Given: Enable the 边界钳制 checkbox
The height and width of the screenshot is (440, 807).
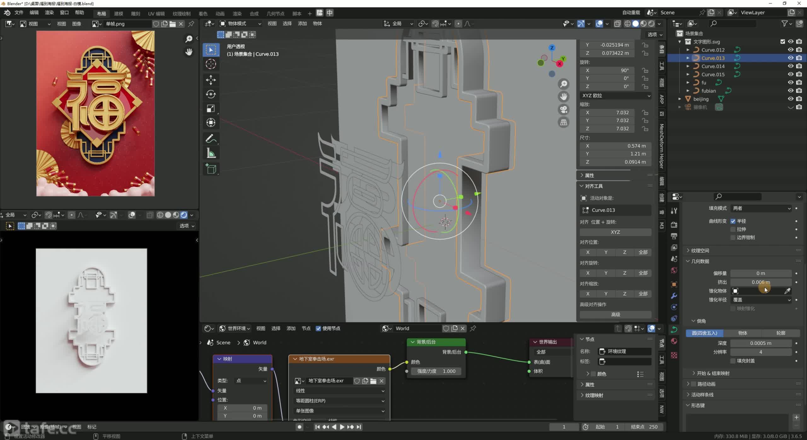Looking at the screenshot, I should point(733,238).
